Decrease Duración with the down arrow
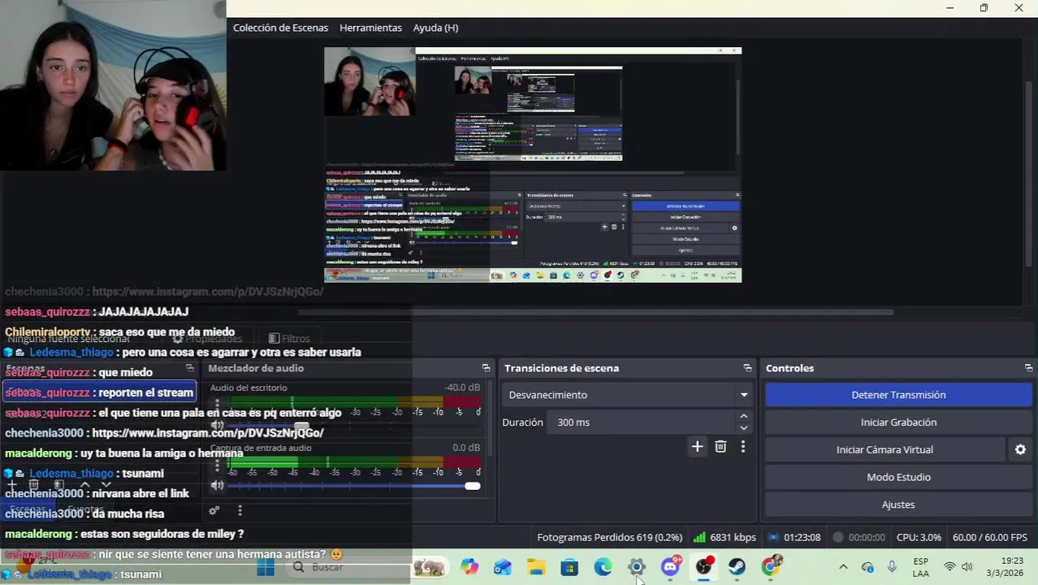 point(743,428)
